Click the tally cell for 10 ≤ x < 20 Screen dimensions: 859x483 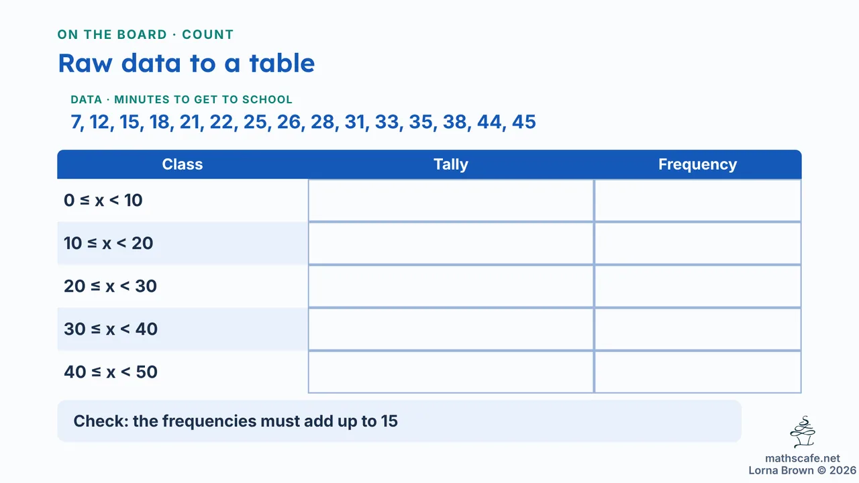451,244
